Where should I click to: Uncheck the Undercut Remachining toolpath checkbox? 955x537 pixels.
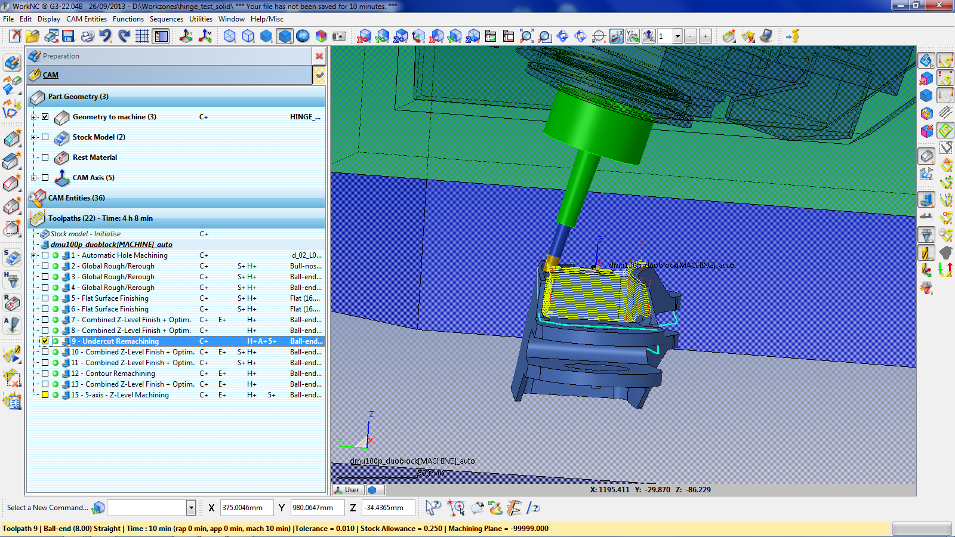(x=45, y=341)
